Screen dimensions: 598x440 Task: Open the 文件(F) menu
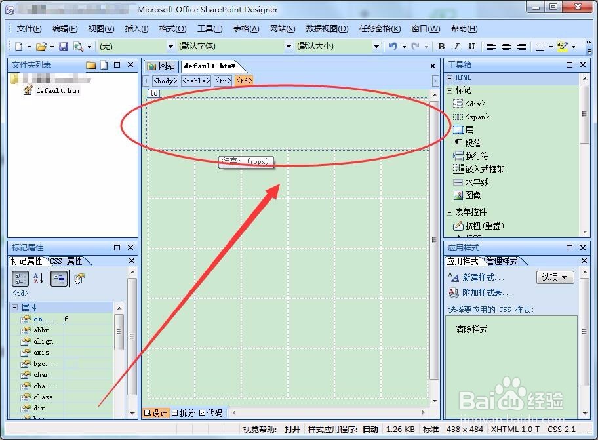pyautogui.click(x=29, y=29)
